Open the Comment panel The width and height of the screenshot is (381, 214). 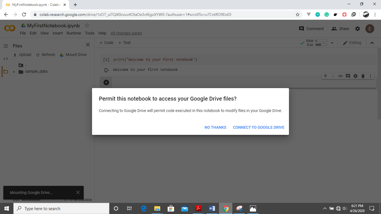tap(311, 29)
